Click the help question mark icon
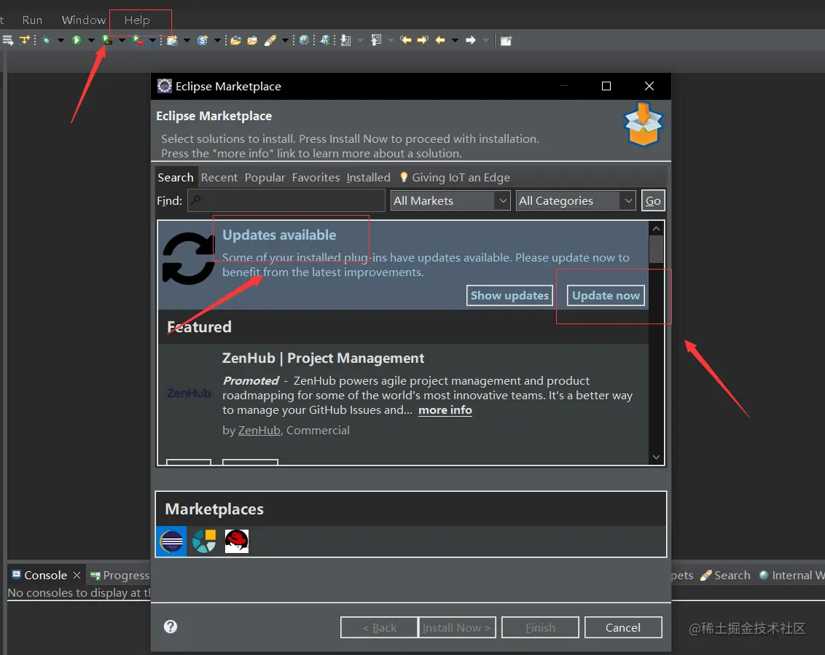The width and height of the screenshot is (825, 655). 171,627
